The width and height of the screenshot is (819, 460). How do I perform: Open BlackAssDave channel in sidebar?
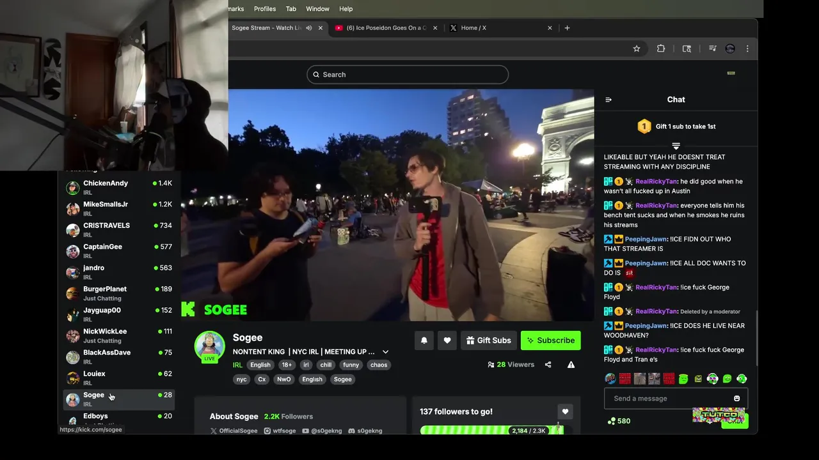pyautogui.click(x=119, y=357)
